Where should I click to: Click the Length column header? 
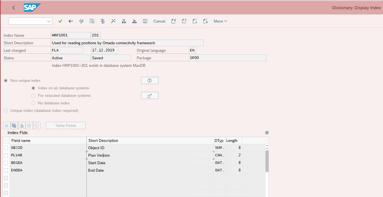234,141
